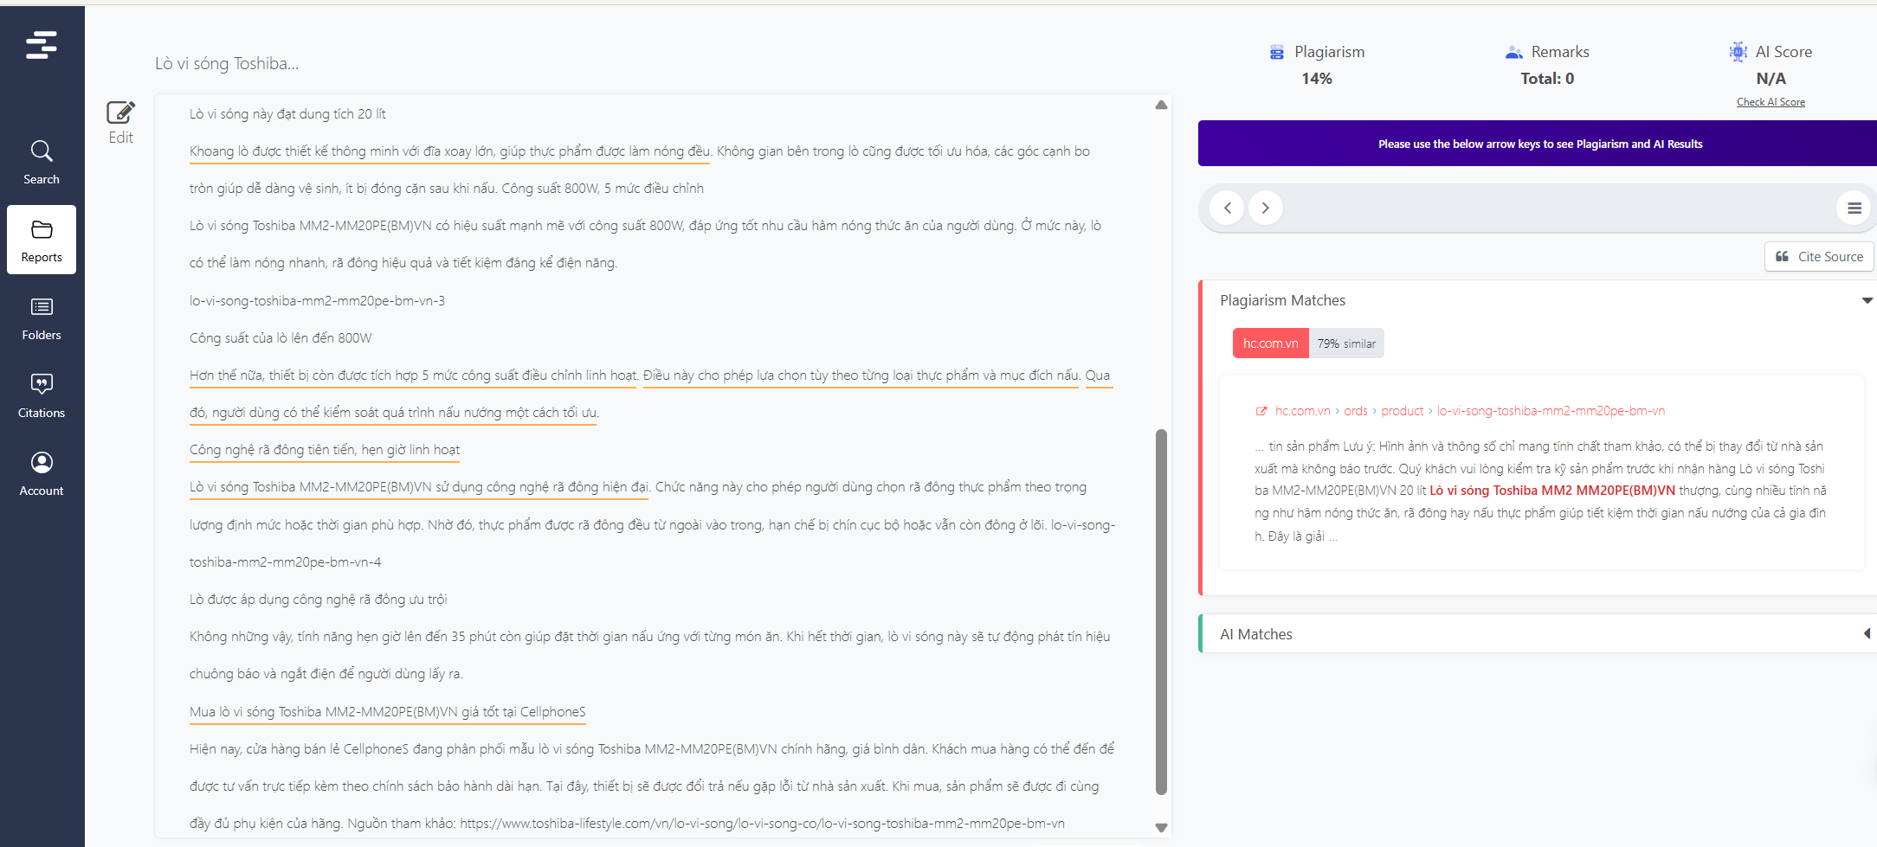Click the line 'Lò được áp dụng công nghệ rã đông ưu trội'
The image size is (1877, 847).
click(x=318, y=600)
